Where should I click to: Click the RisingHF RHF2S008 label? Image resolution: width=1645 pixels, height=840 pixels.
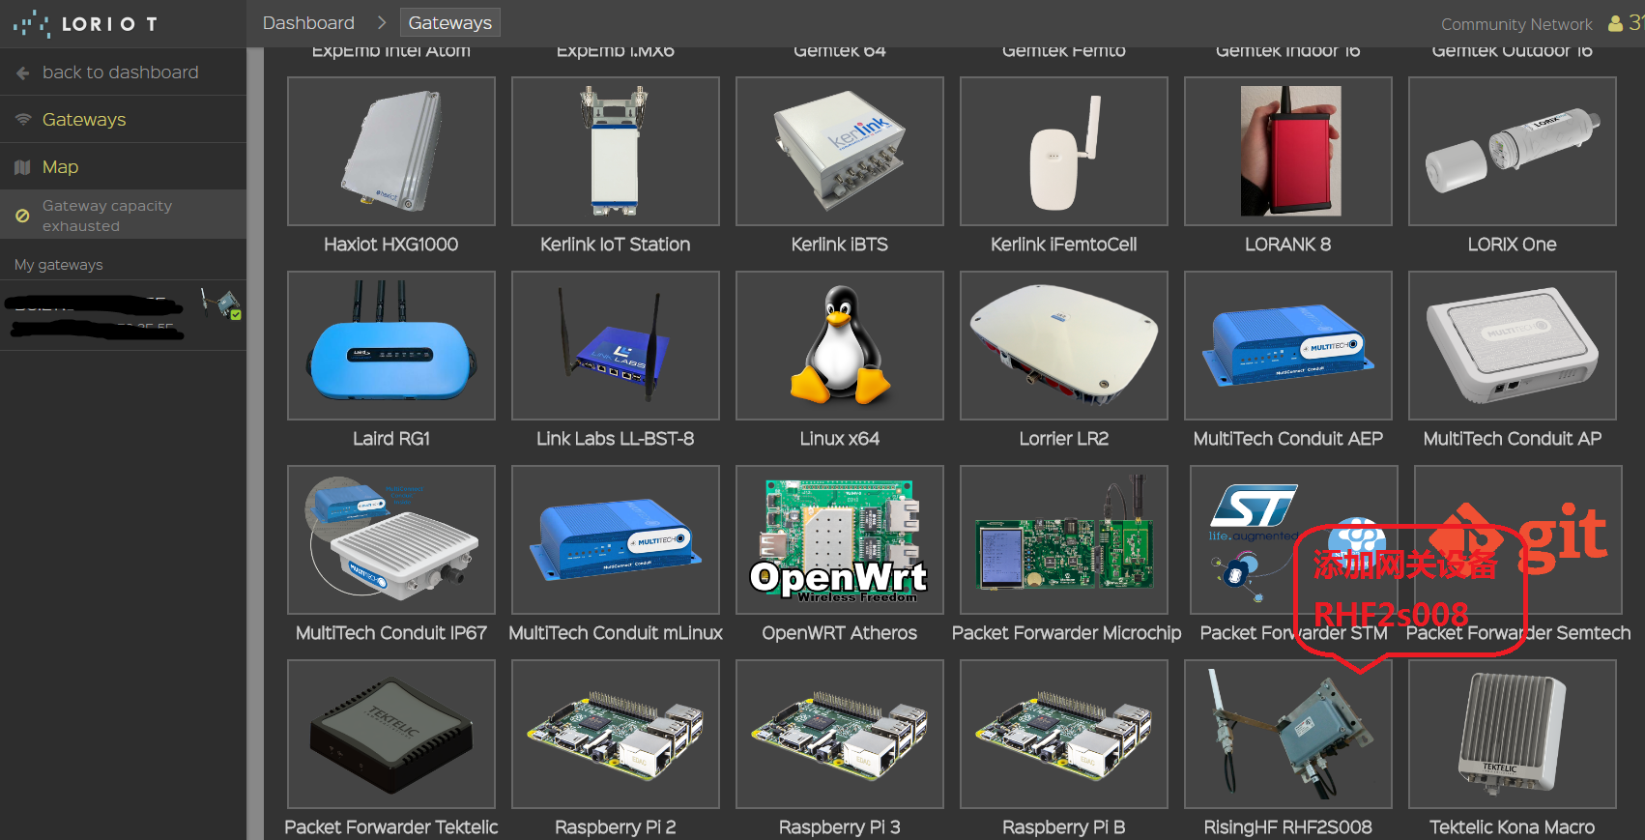[1288, 827]
